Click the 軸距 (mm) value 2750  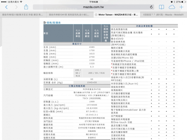coord(92,57)
